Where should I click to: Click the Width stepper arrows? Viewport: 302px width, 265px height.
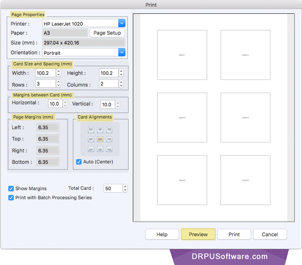(x=59, y=73)
